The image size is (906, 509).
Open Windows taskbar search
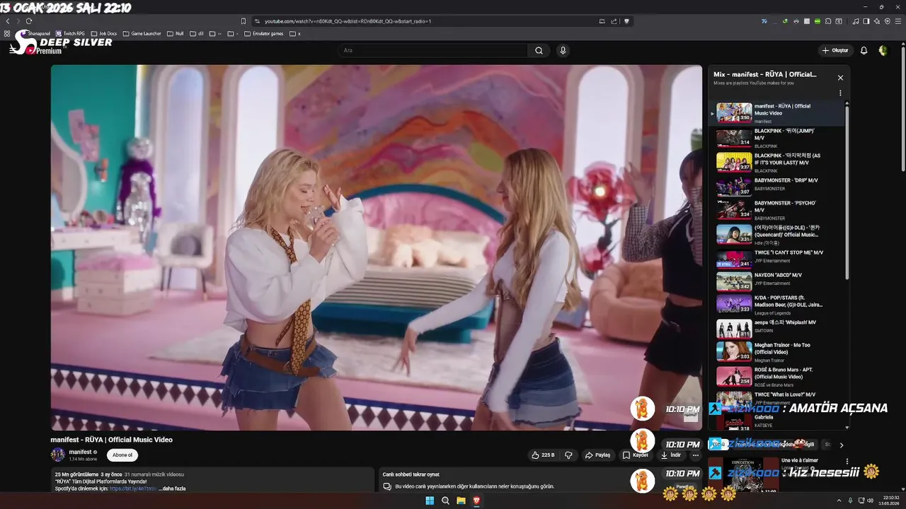(445, 501)
